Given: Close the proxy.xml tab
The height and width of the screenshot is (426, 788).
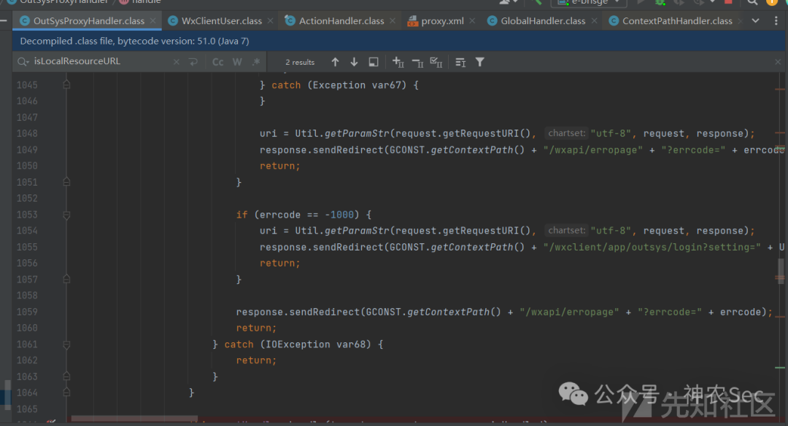Looking at the screenshot, I should [472, 21].
